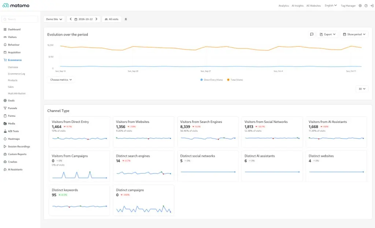375x228 pixels.
Task: Click the Visitors from AI Assistants title
Action: pos(328,122)
